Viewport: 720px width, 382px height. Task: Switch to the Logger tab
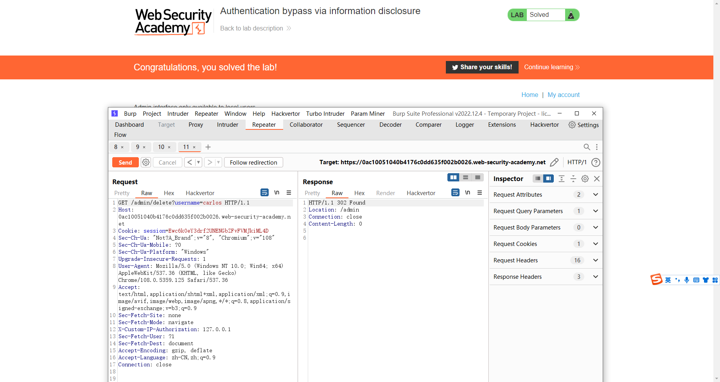[465, 125]
